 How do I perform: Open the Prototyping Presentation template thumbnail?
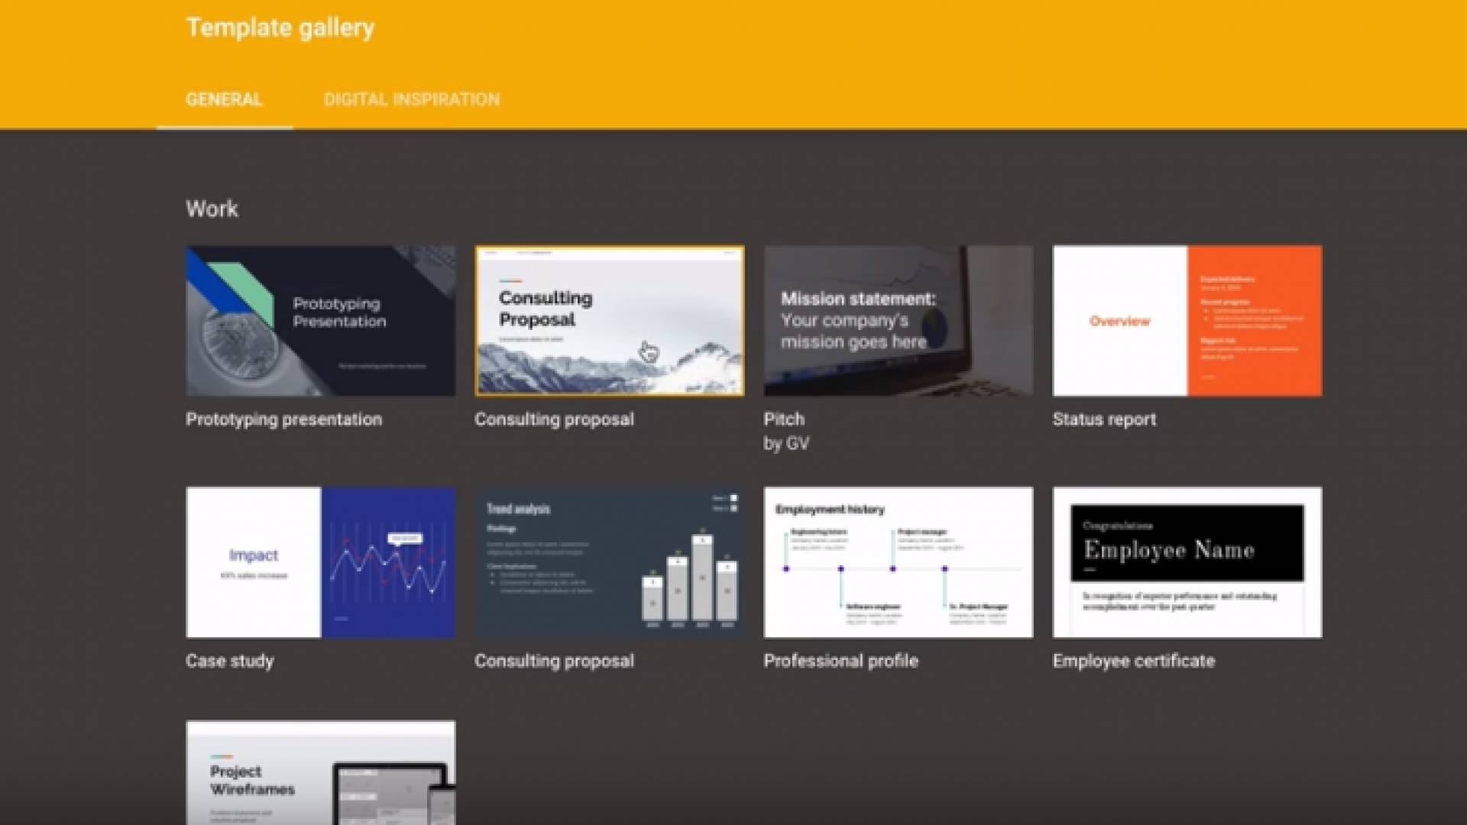320,320
